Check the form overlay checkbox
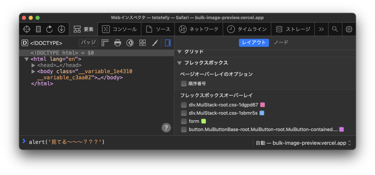This screenshot has height=175, width=375. [x=184, y=121]
